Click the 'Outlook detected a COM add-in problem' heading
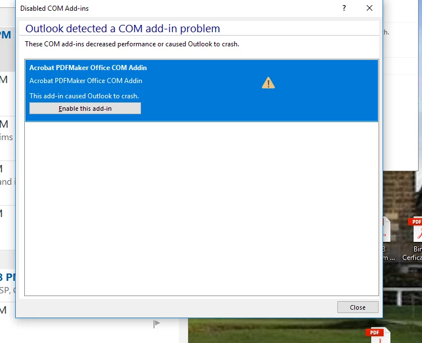 coord(123,29)
